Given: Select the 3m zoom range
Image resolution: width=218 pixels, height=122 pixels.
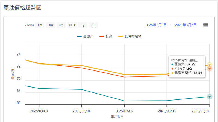Looking at the screenshot, I should point(50,25).
